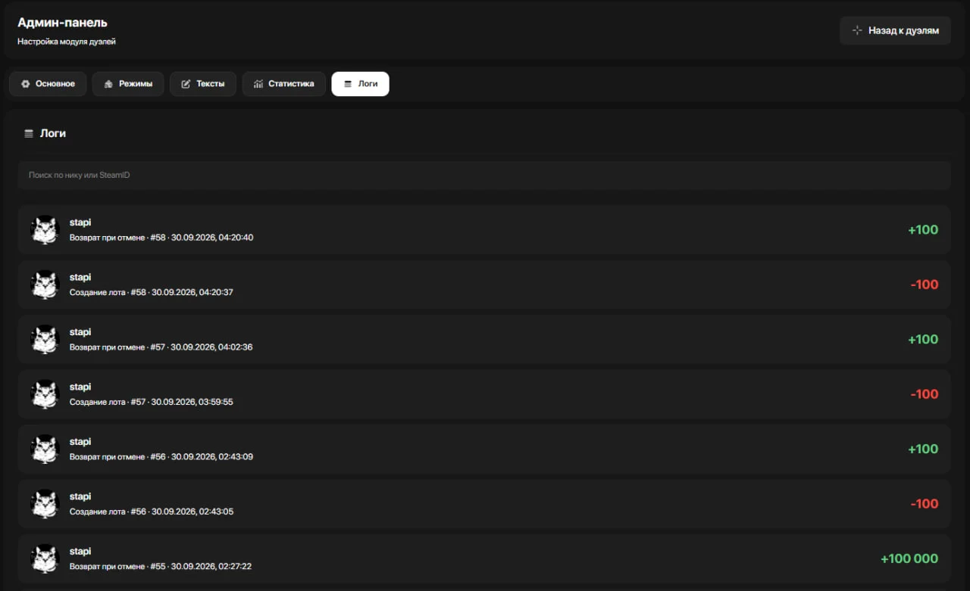
Task: Focus the nickname or SteamID search field
Action: pyautogui.click(x=484, y=175)
